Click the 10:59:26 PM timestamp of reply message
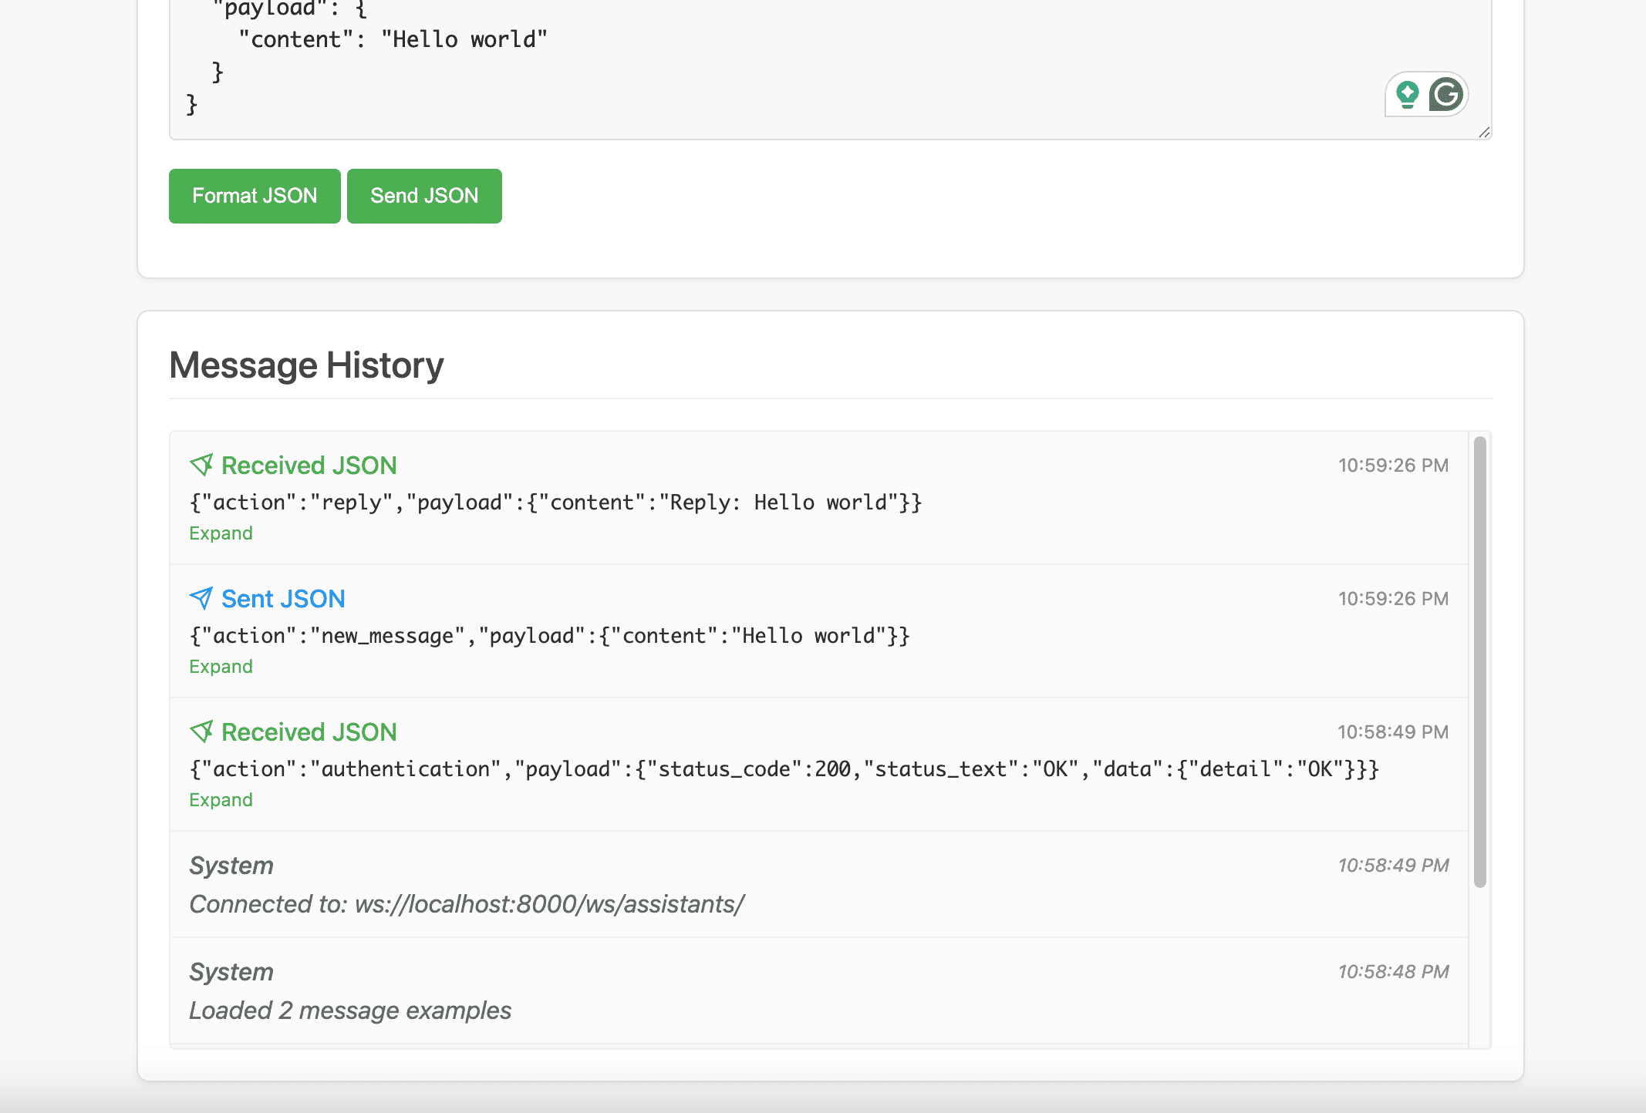 tap(1393, 466)
